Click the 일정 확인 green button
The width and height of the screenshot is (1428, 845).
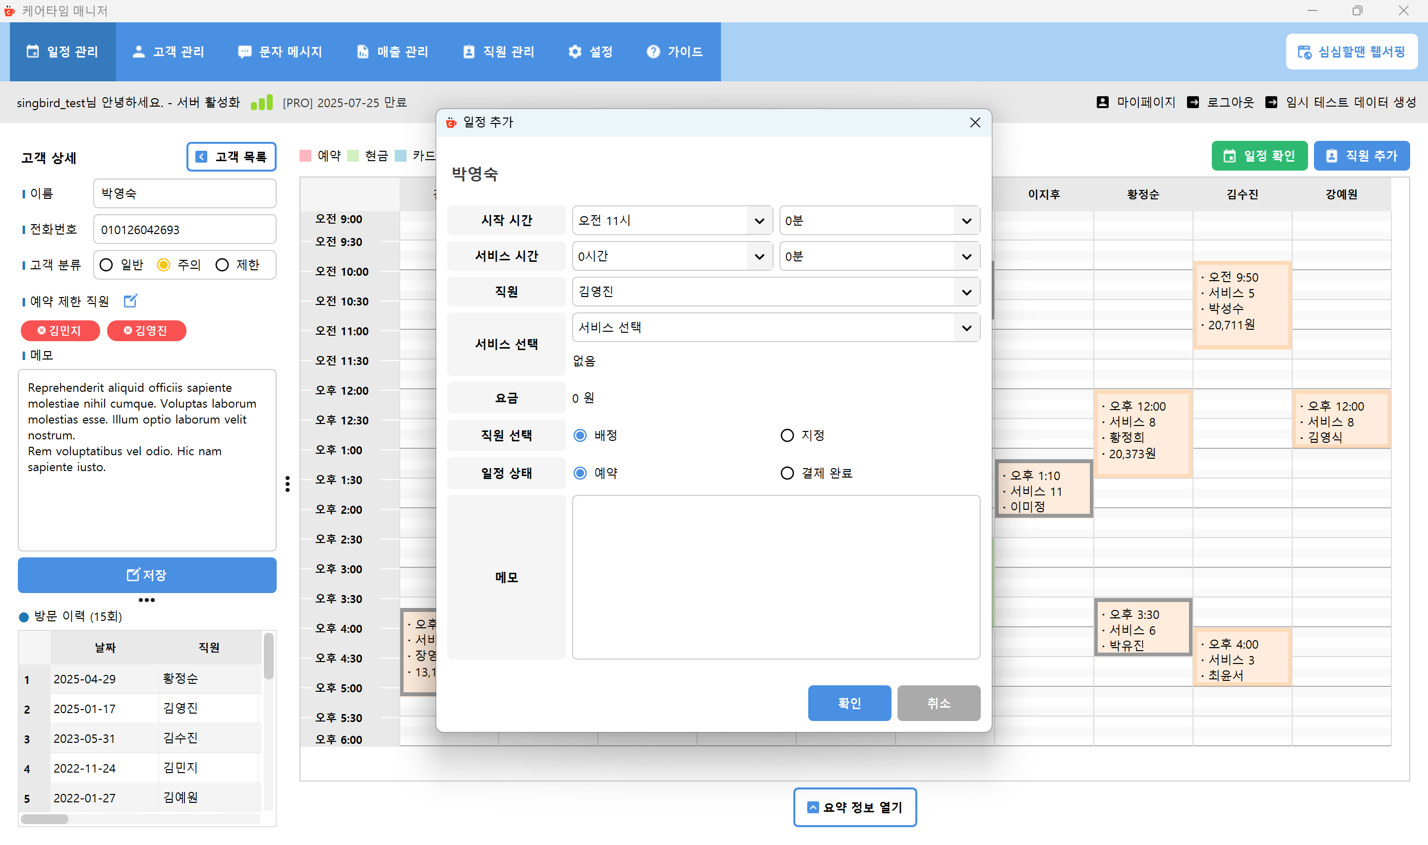(x=1259, y=156)
